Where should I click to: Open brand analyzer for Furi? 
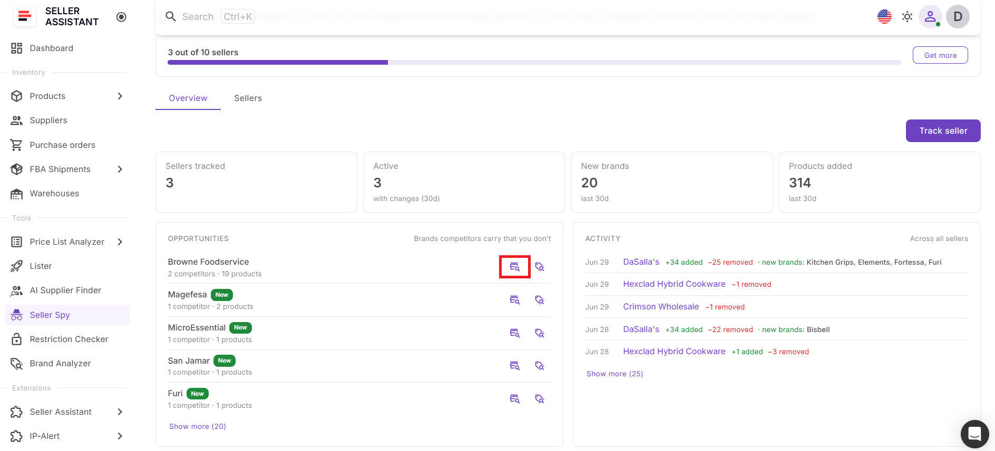(x=540, y=399)
